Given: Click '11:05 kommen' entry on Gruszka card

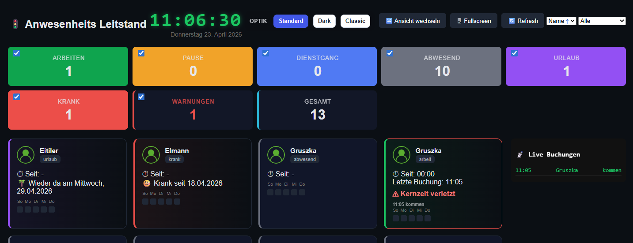Looking at the screenshot, I should point(408,204).
